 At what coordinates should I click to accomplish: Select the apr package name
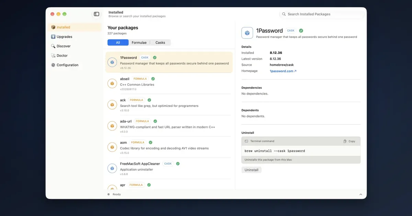tap(123, 185)
